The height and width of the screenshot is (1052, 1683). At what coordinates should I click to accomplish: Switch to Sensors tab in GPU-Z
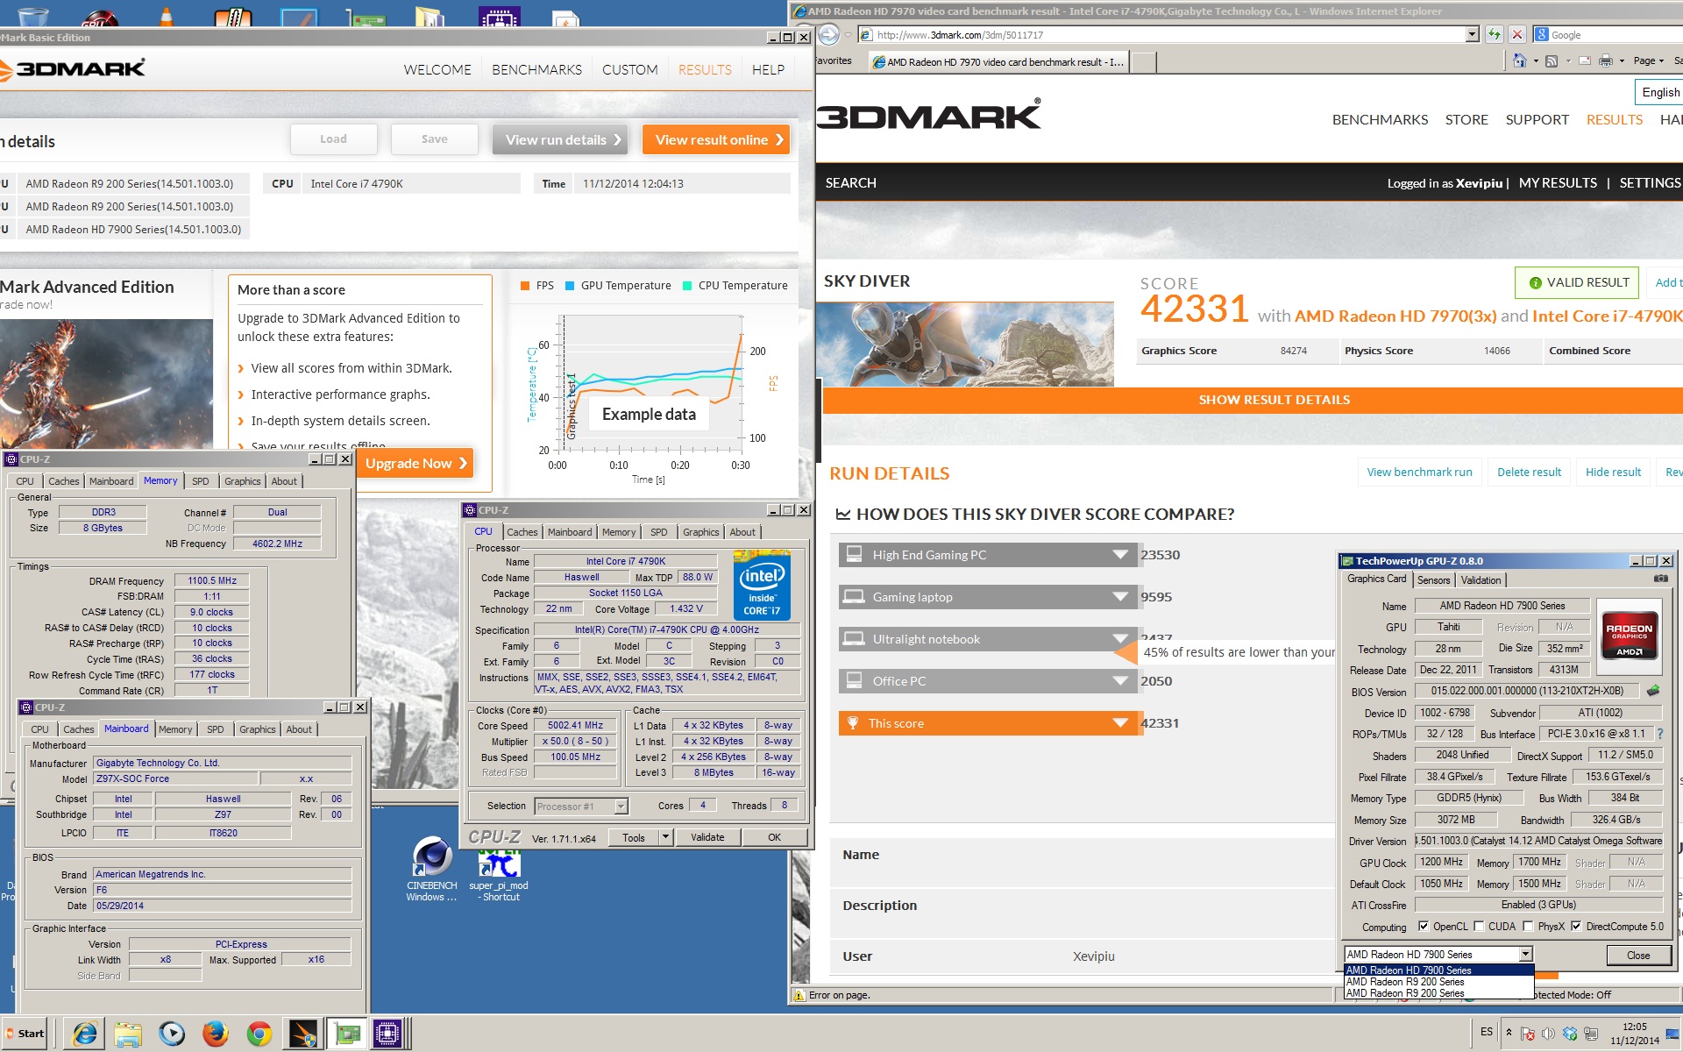pos(1433,580)
